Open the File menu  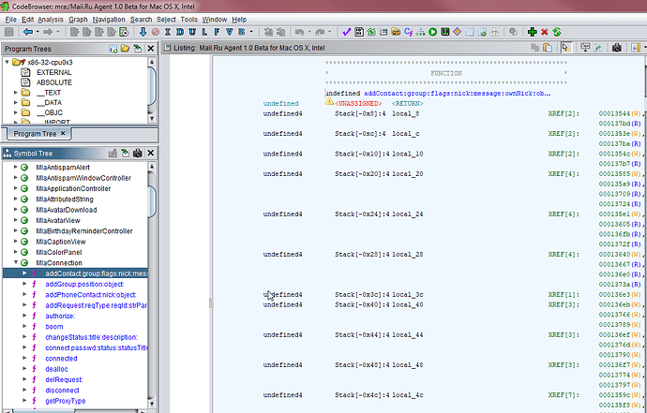click(x=10, y=20)
